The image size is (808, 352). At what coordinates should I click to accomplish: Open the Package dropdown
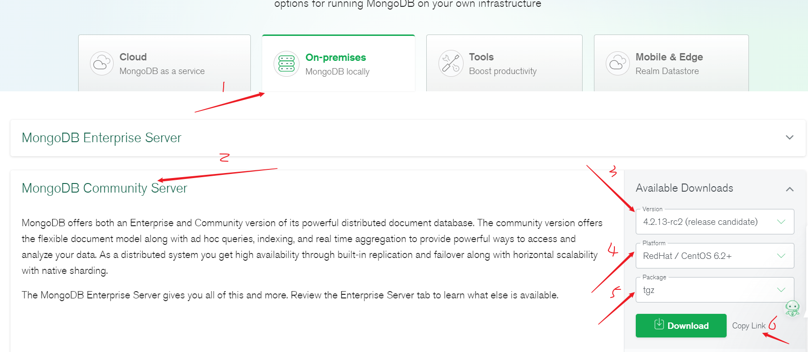point(715,290)
